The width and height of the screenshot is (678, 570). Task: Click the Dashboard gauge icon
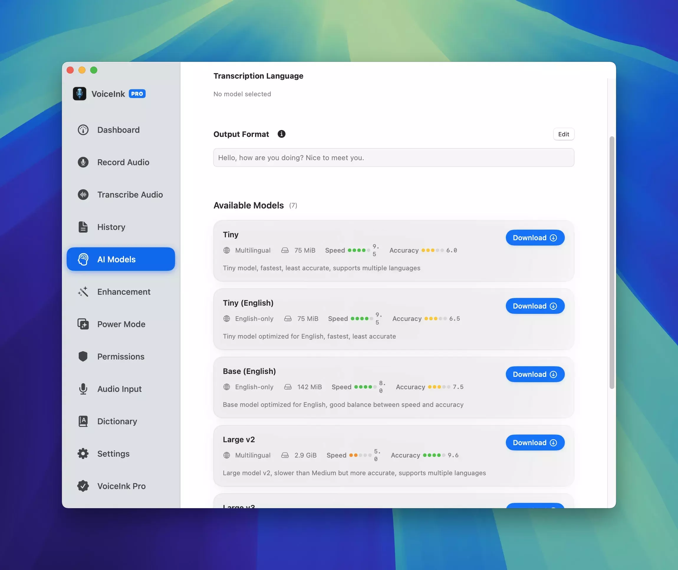tap(83, 130)
